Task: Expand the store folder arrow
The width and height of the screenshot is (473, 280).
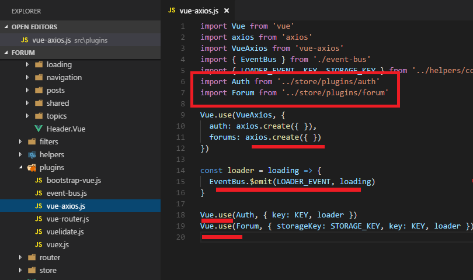Action: [20, 270]
